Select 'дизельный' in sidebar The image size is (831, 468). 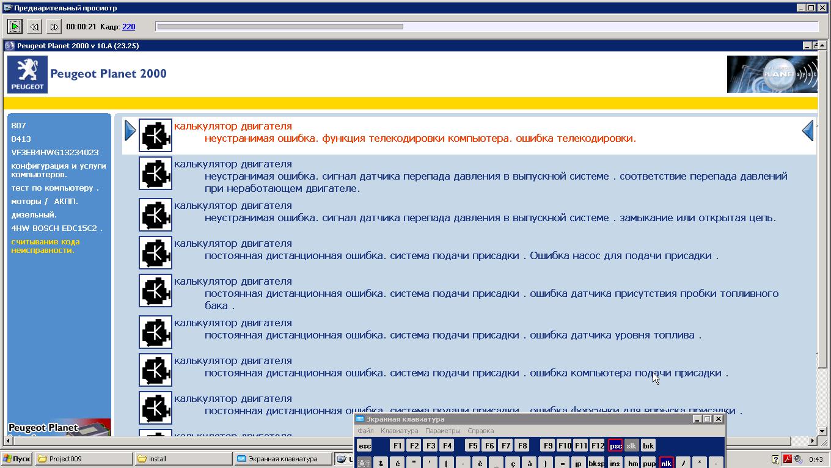pyautogui.click(x=34, y=214)
